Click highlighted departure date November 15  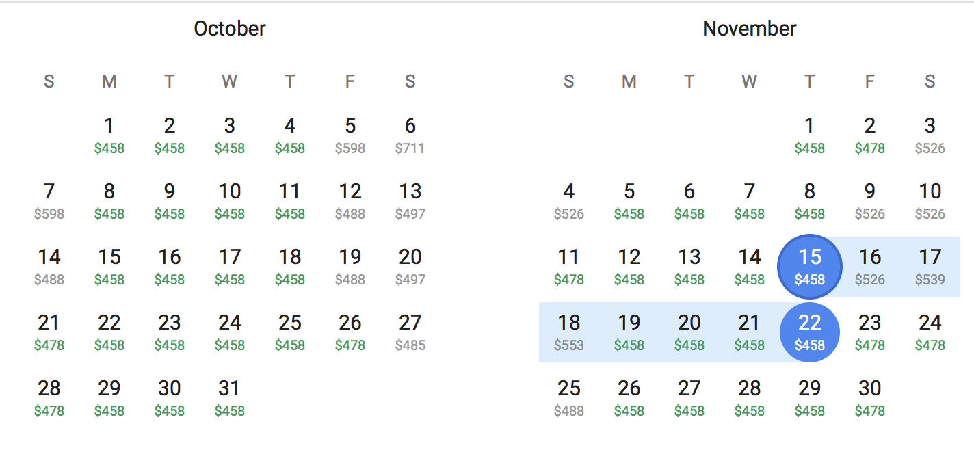tap(809, 267)
